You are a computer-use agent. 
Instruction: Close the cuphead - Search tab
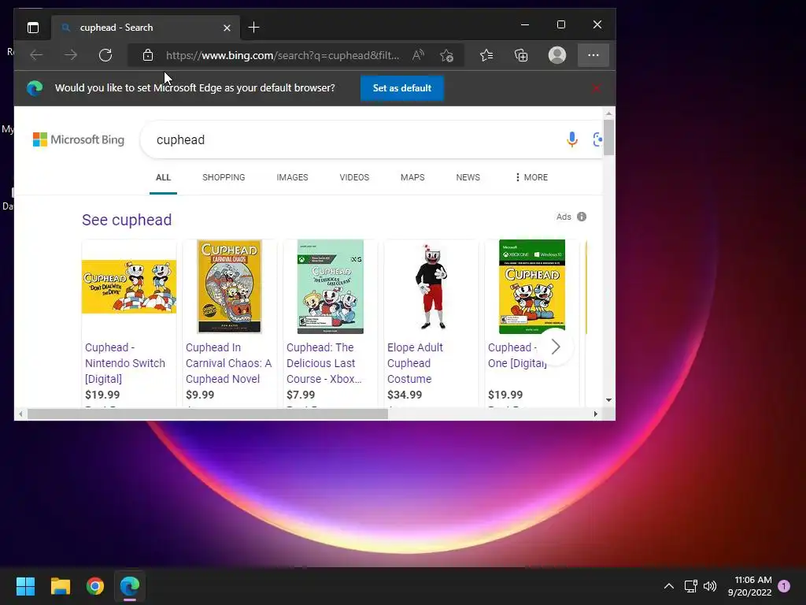(x=227, y=28)
